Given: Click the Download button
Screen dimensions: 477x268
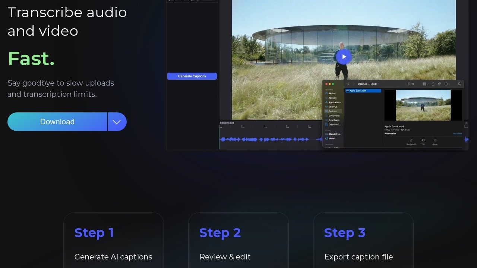Looking at the screenshot, I should pos(57,122).
